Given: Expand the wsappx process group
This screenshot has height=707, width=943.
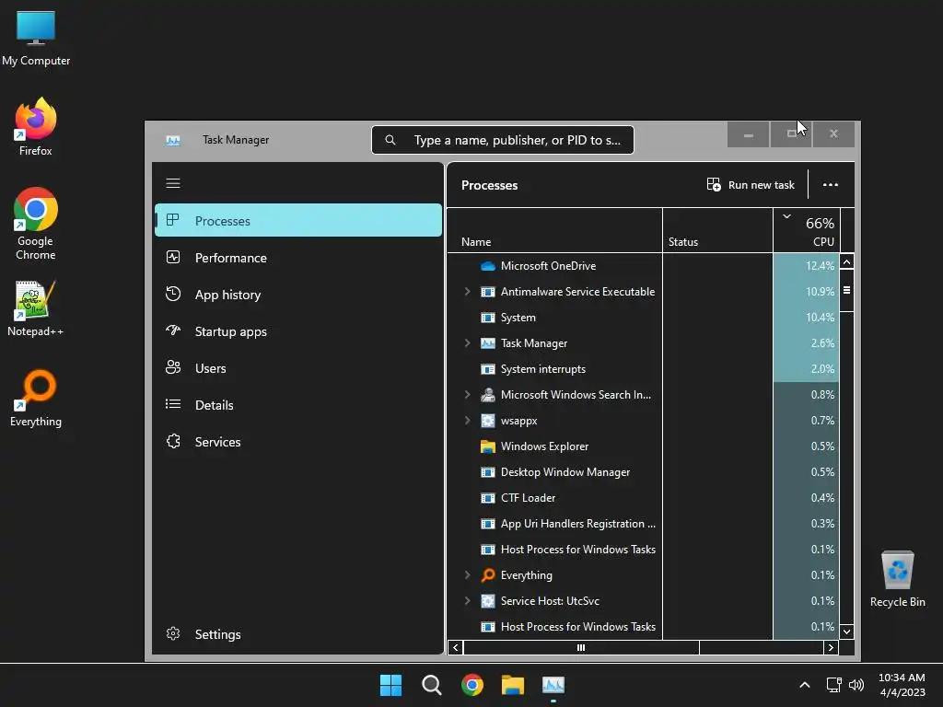Looking at the screenshot, I should 467,421.
